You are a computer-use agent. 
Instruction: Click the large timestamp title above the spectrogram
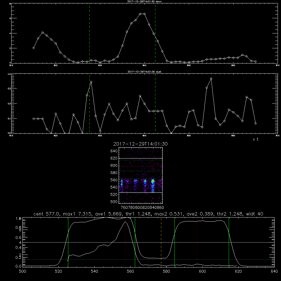140,144
